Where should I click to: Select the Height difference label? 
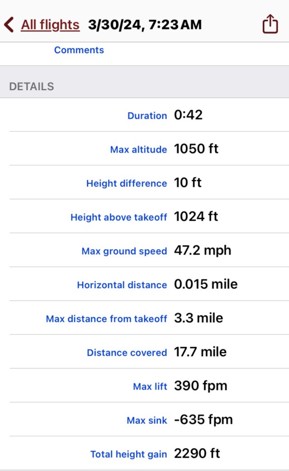(x=126, y=183)
